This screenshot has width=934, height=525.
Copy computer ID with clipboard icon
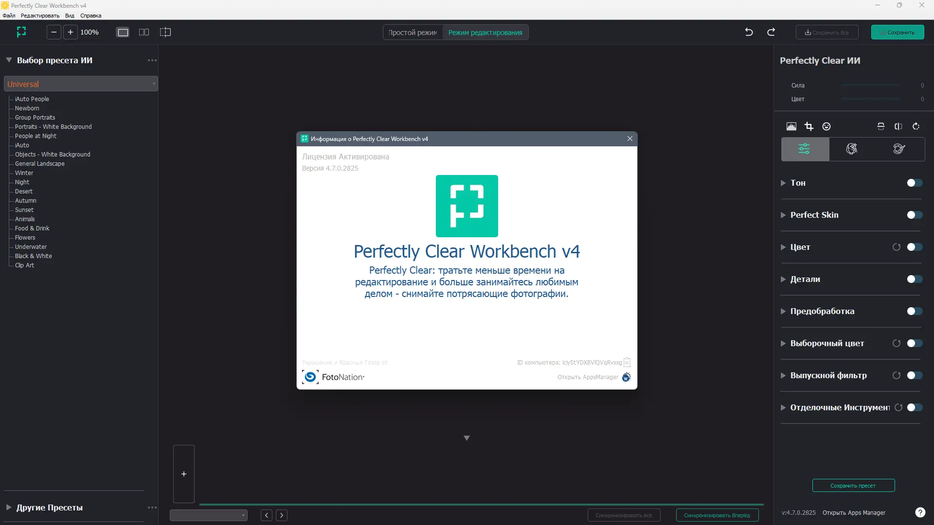click(627, 362)
